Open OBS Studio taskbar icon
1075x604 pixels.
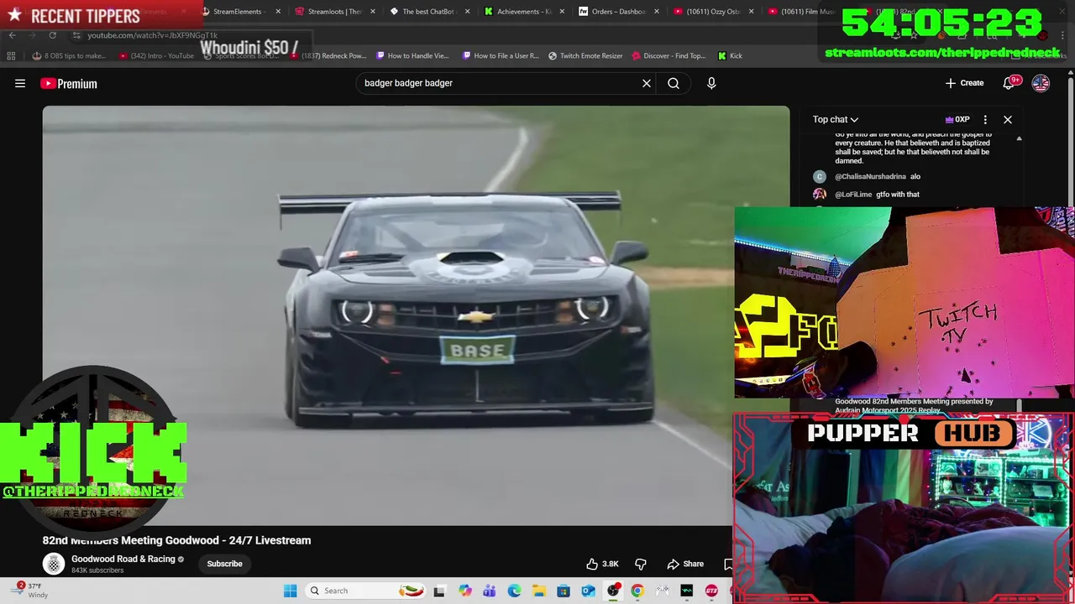613,591
